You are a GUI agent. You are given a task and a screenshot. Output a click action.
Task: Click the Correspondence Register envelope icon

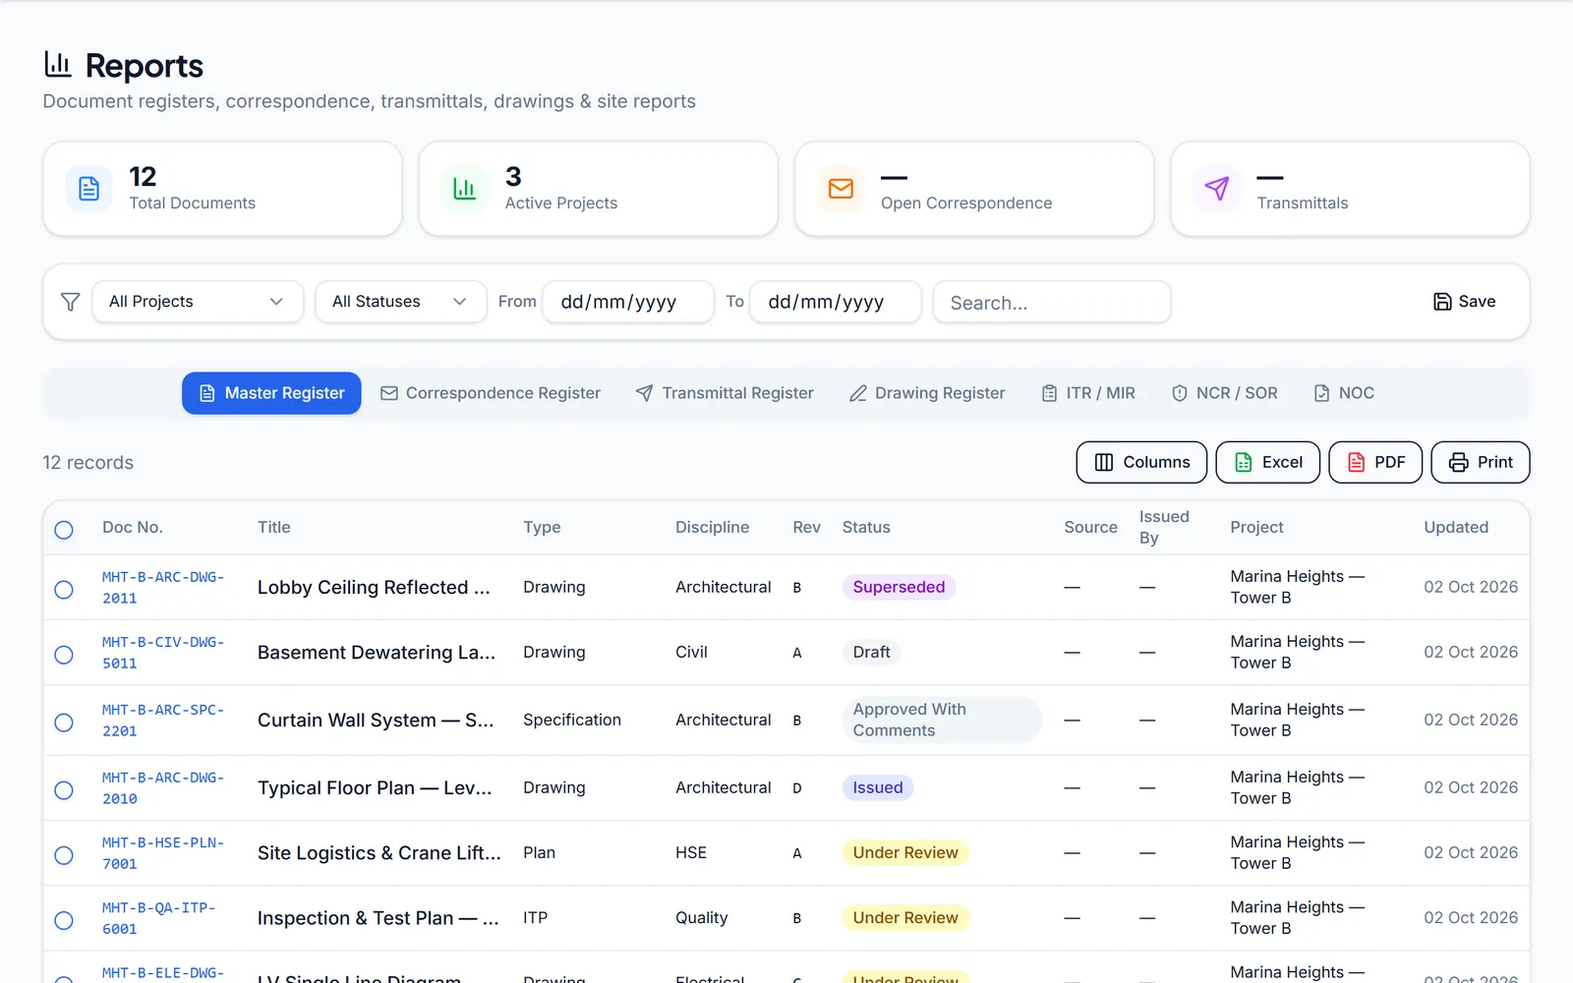[389, 393]
